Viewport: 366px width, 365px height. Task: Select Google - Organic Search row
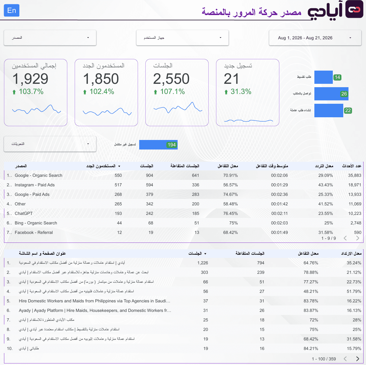(183, 175)
